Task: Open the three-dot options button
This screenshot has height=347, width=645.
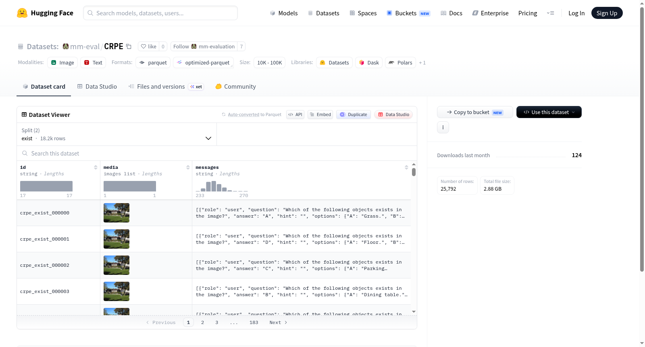Action: pos(443,127)
